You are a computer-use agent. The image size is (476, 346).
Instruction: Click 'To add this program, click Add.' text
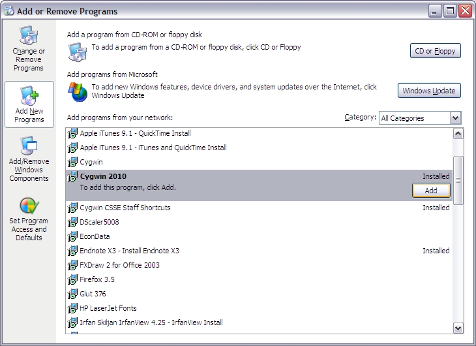coord(128,187)
